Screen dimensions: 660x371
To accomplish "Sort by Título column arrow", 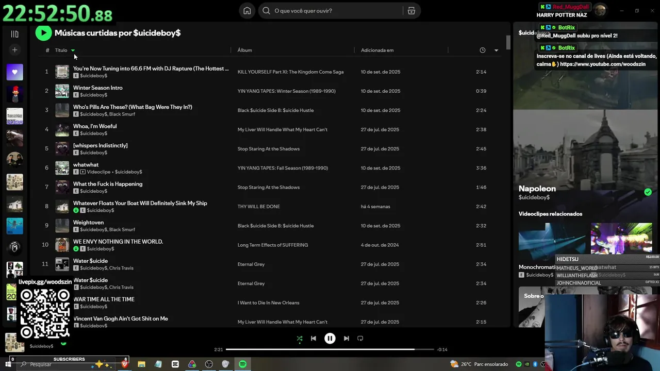I will [x=73, y=50].
